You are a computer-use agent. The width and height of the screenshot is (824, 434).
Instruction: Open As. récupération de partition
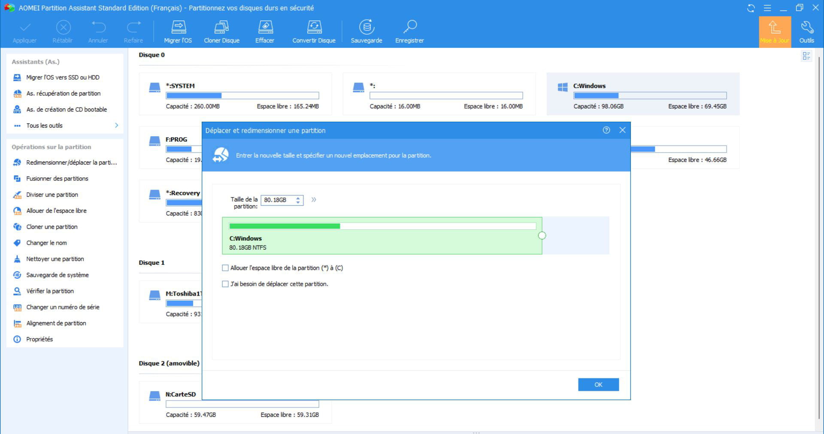click(63, 93)
